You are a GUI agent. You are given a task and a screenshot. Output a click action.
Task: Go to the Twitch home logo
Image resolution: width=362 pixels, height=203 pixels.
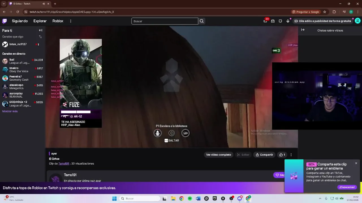tap(5, 21)
